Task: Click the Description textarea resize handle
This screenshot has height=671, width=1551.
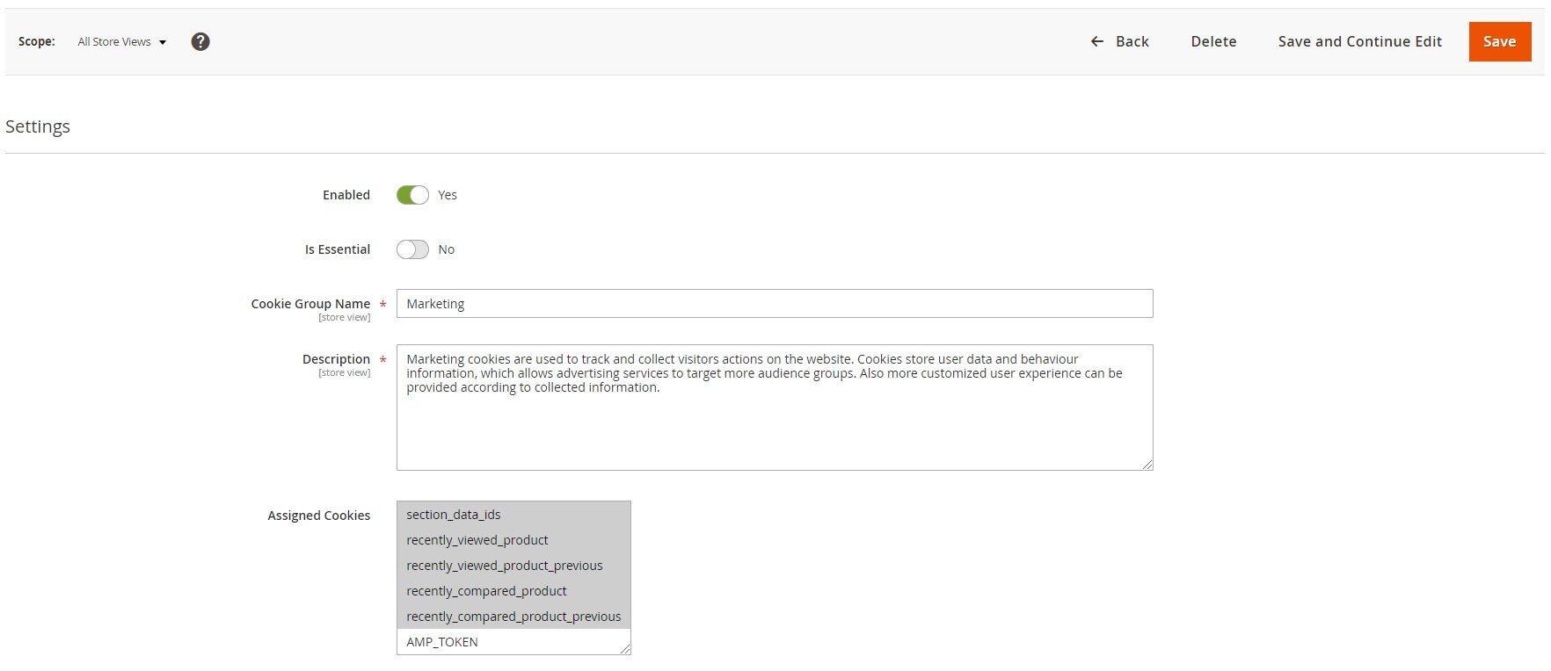Action: (1147, 465)
